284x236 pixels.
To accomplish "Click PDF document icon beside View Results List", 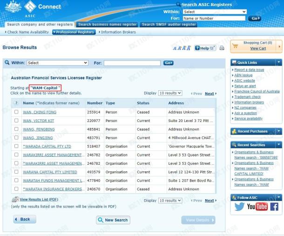I will [15, 199].
